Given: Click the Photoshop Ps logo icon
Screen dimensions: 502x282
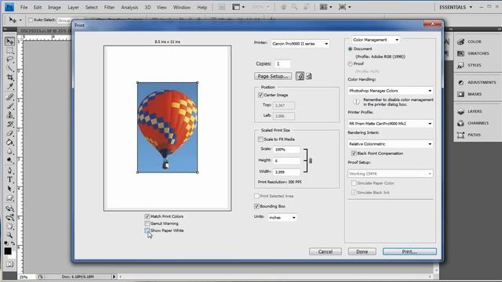Looking at the screenshot, I should point(9,7).
